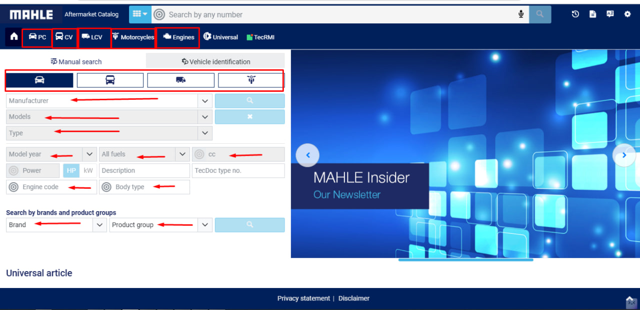Go to previous banner slide
640x310 pixels.
pos(308,155)
